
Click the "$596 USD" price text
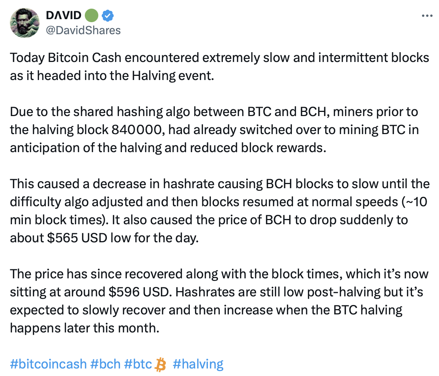pyautogui.click(x=128, y=292)
